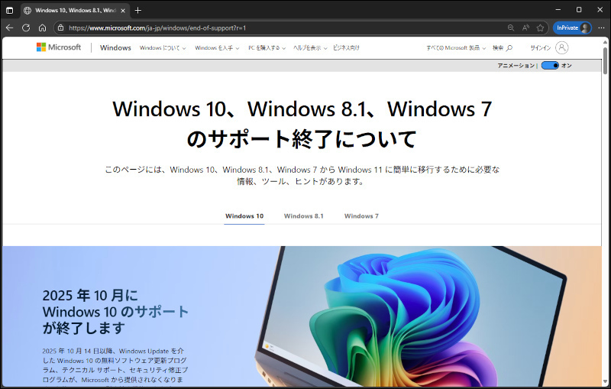The height and width of the screenshot is (389, 611).
Task: View site information via the lock icon
Action: (x=60, y=28)
